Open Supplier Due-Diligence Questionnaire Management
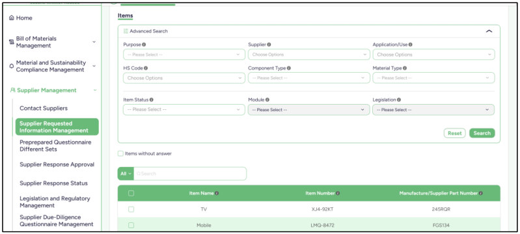Viewport: 520px width, 234px height. pos(57,221)
